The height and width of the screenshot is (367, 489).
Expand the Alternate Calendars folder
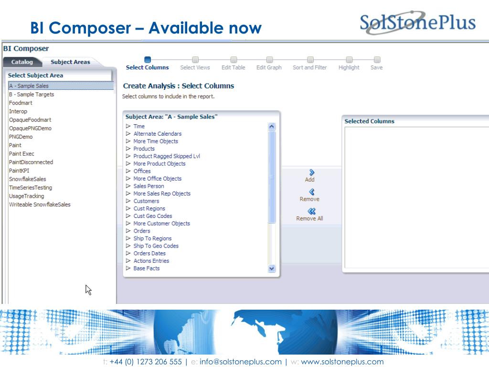[x=128, y=134]
